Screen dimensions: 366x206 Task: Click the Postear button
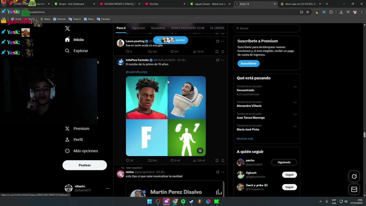pyautogui.click(x=85, y=165)
